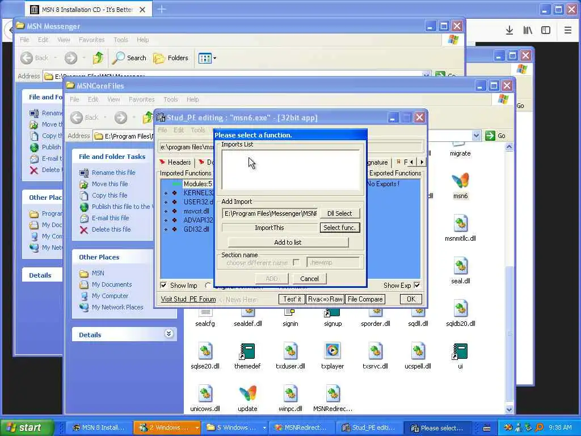Switch to MSN 8 Install... taskbar item
581x436 pixels.
tap(99, 427)
